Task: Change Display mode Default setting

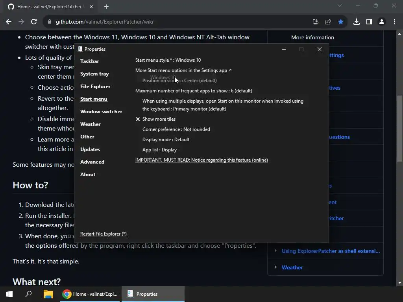Action: point(166,140)
